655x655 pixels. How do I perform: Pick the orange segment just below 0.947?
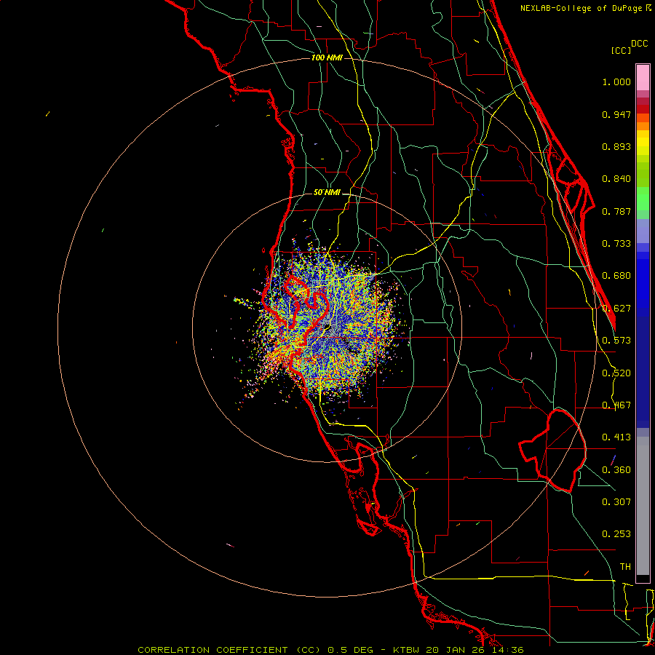[643, 118]
